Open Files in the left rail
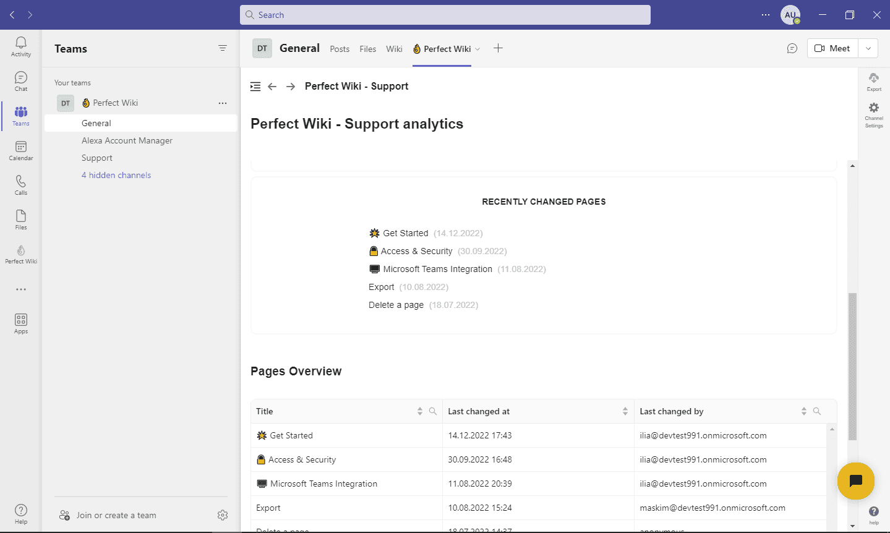Image resolution: width=890 pixels, height=533 pixels. [21, 220]
